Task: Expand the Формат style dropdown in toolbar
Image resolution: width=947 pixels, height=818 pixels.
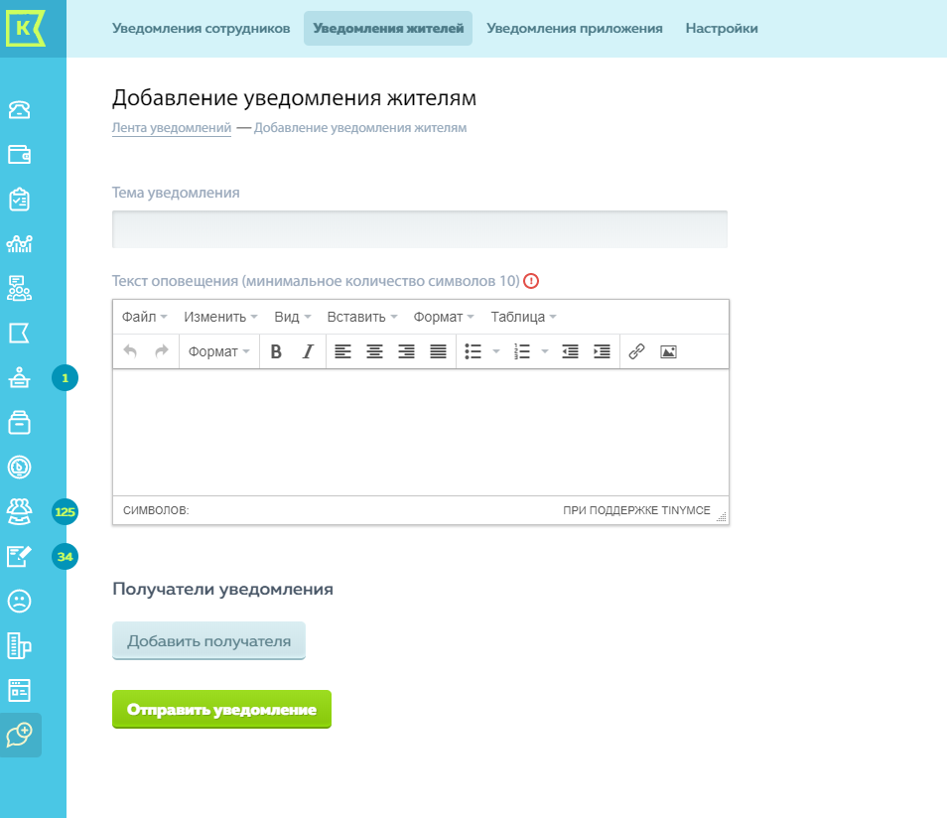Action: pos(218,351)
